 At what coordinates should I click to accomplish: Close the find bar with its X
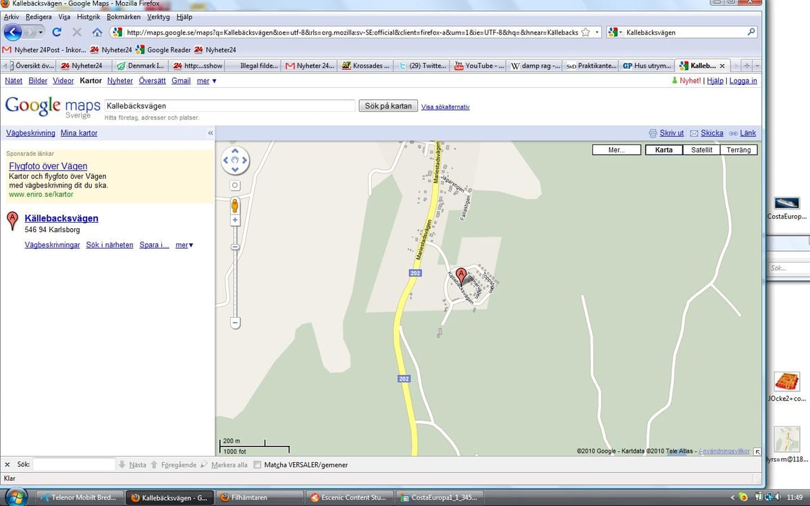coord(7,465)
